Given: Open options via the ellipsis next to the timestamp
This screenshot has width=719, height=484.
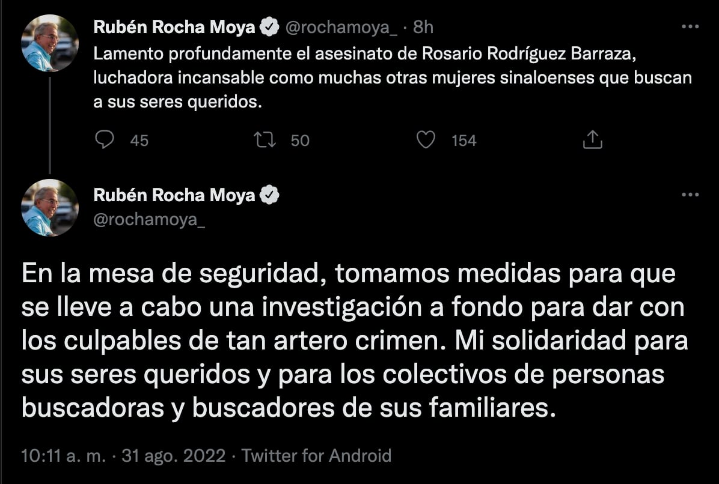Looking at the screenshot, I should coord(690,25).
